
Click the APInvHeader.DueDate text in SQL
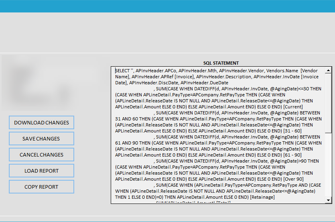point(204,83)
